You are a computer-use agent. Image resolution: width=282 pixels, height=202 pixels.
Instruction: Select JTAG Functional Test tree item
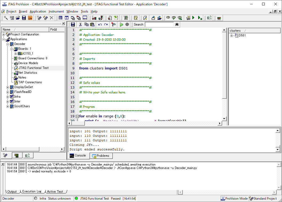[x=34, y=68]
